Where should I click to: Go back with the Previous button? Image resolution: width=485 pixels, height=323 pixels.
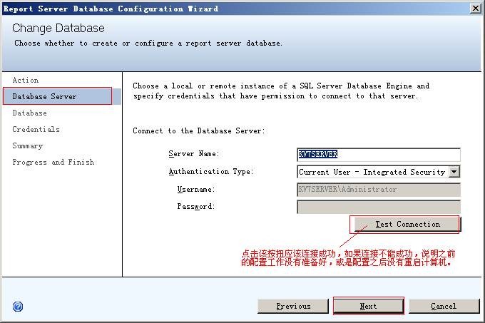click(293, 307)
